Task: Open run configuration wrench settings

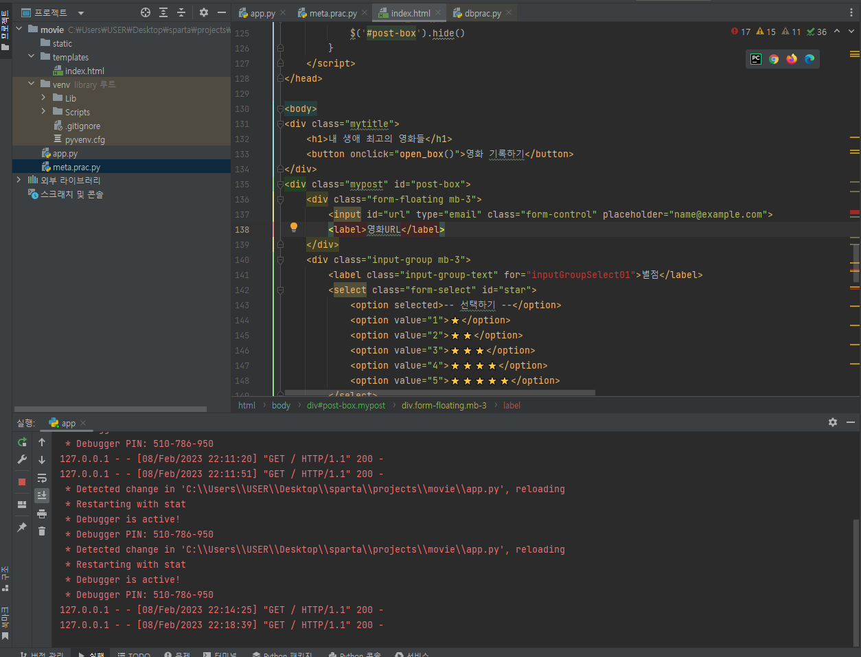Action: pos(22,459)
